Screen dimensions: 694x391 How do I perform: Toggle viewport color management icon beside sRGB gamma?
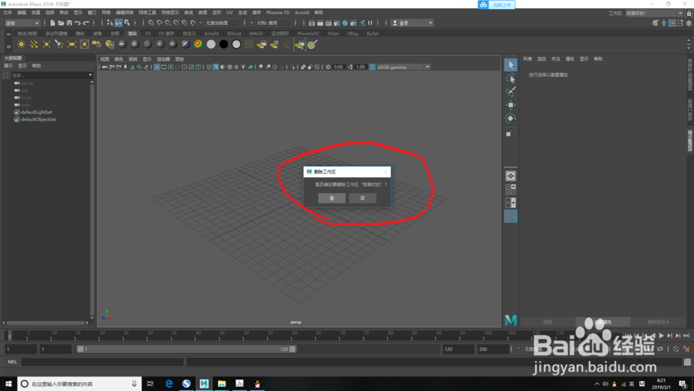pyautogui.click(x=372, y=67)
